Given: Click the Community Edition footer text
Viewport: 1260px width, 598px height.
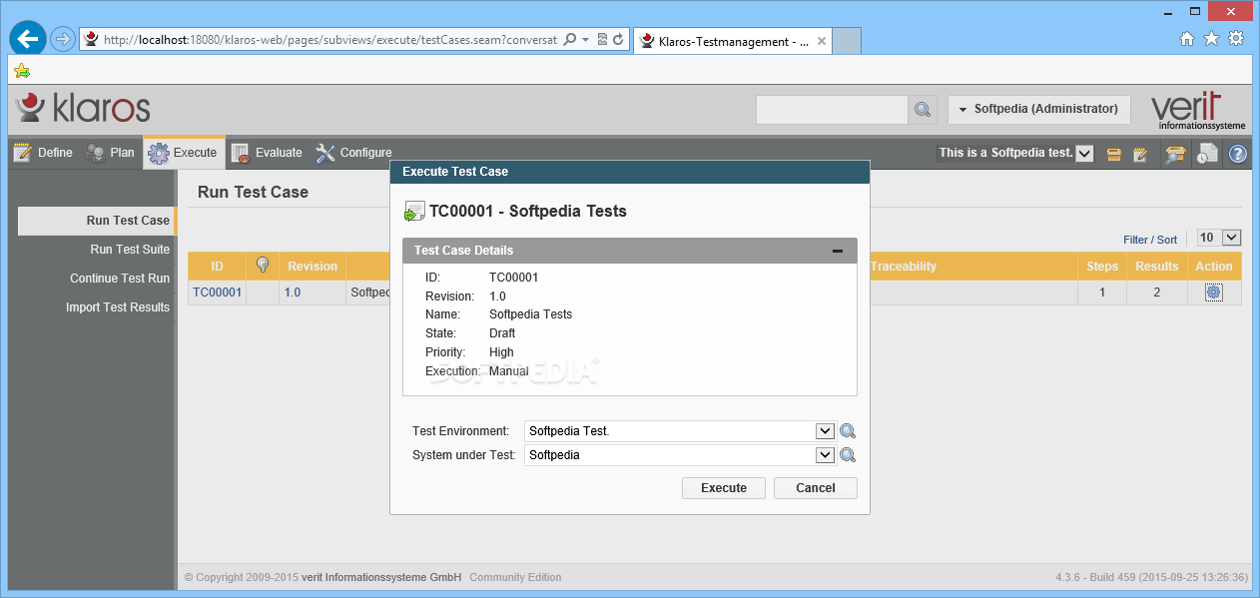Looking at the screenshot, I should coord(515,577).
